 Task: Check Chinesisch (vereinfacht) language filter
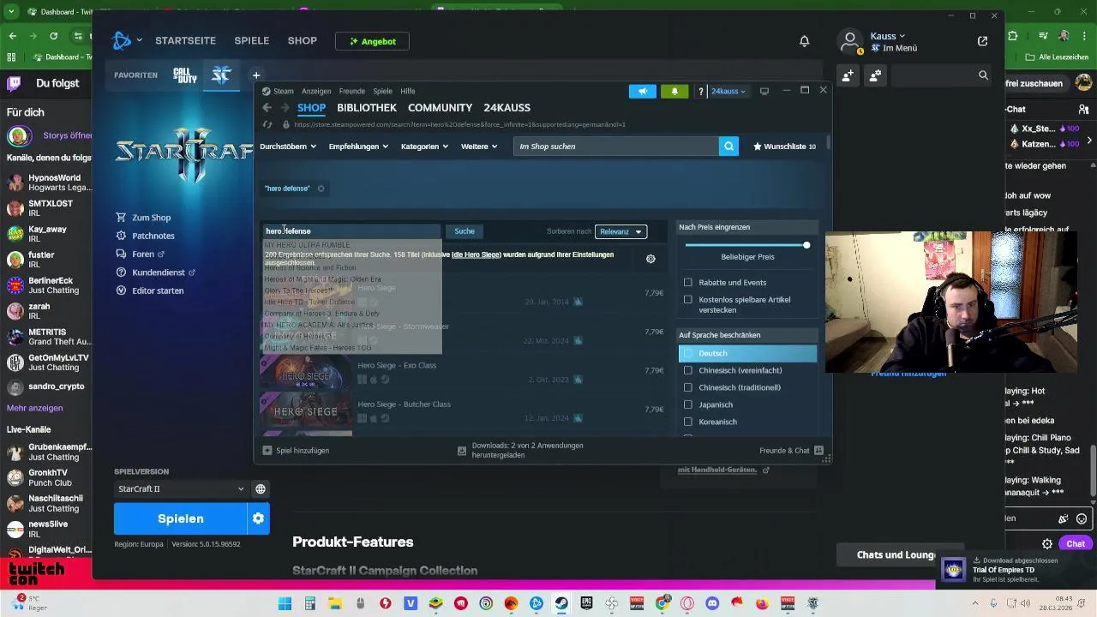[687, 370]
